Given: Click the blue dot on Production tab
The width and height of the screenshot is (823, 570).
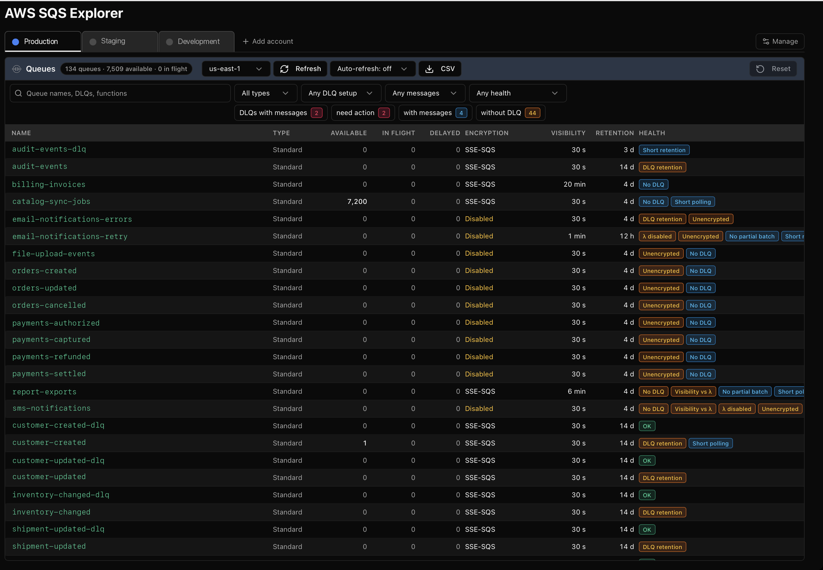Looking at the screenshot, I should tap(15, 42).
